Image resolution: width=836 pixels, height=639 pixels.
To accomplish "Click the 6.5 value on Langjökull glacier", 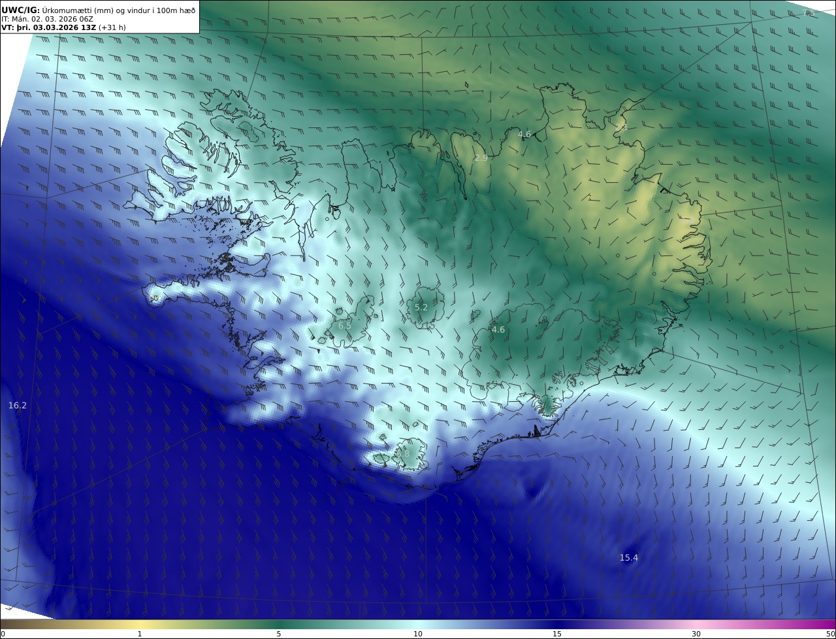I will [345, 326].
